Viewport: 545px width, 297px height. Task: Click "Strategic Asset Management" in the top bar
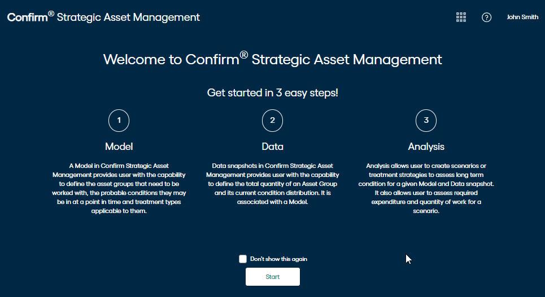click(128, 17)
